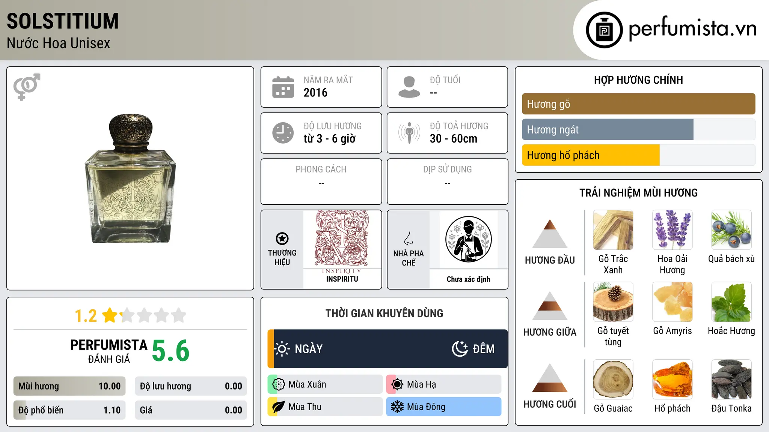
Task: Click the Độ lưu hương 0.00 score bar
Action: tap(191, 386)
